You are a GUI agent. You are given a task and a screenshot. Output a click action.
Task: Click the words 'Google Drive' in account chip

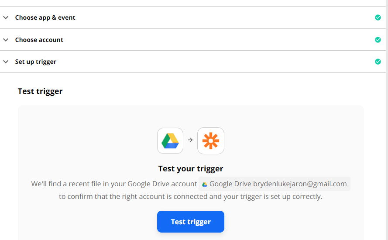pyautogui.click(x=230, y=184)
